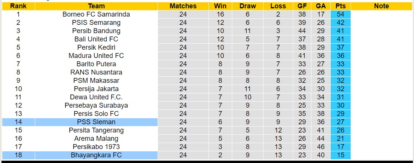414x163 pixels.
Task: Click the Arema Malang team name
Action: click(96, 139)
